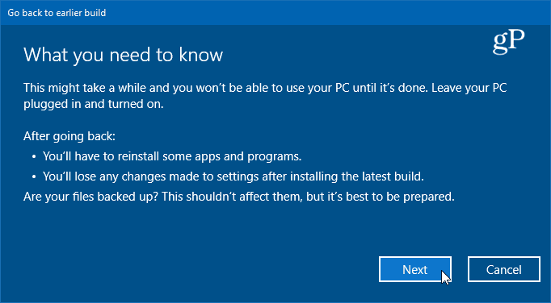Click the reinstall apps and programs bullet text

[x=172, y=156]
